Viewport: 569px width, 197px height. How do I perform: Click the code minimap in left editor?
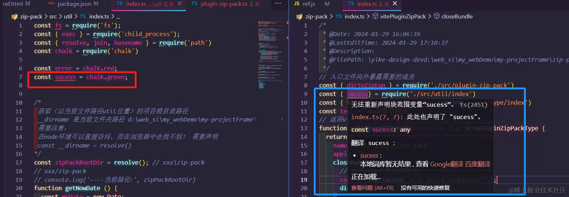coord(270,54)
